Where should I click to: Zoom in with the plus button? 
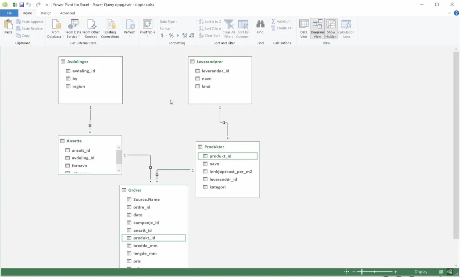coord(396,272)
